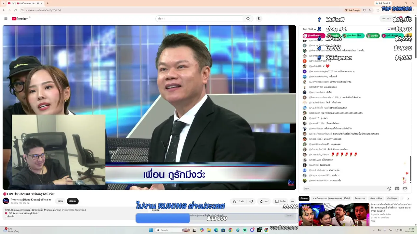Open the pinned @ducknight chat chip
This screenshot has height=234, width=417.
(392, 35)
